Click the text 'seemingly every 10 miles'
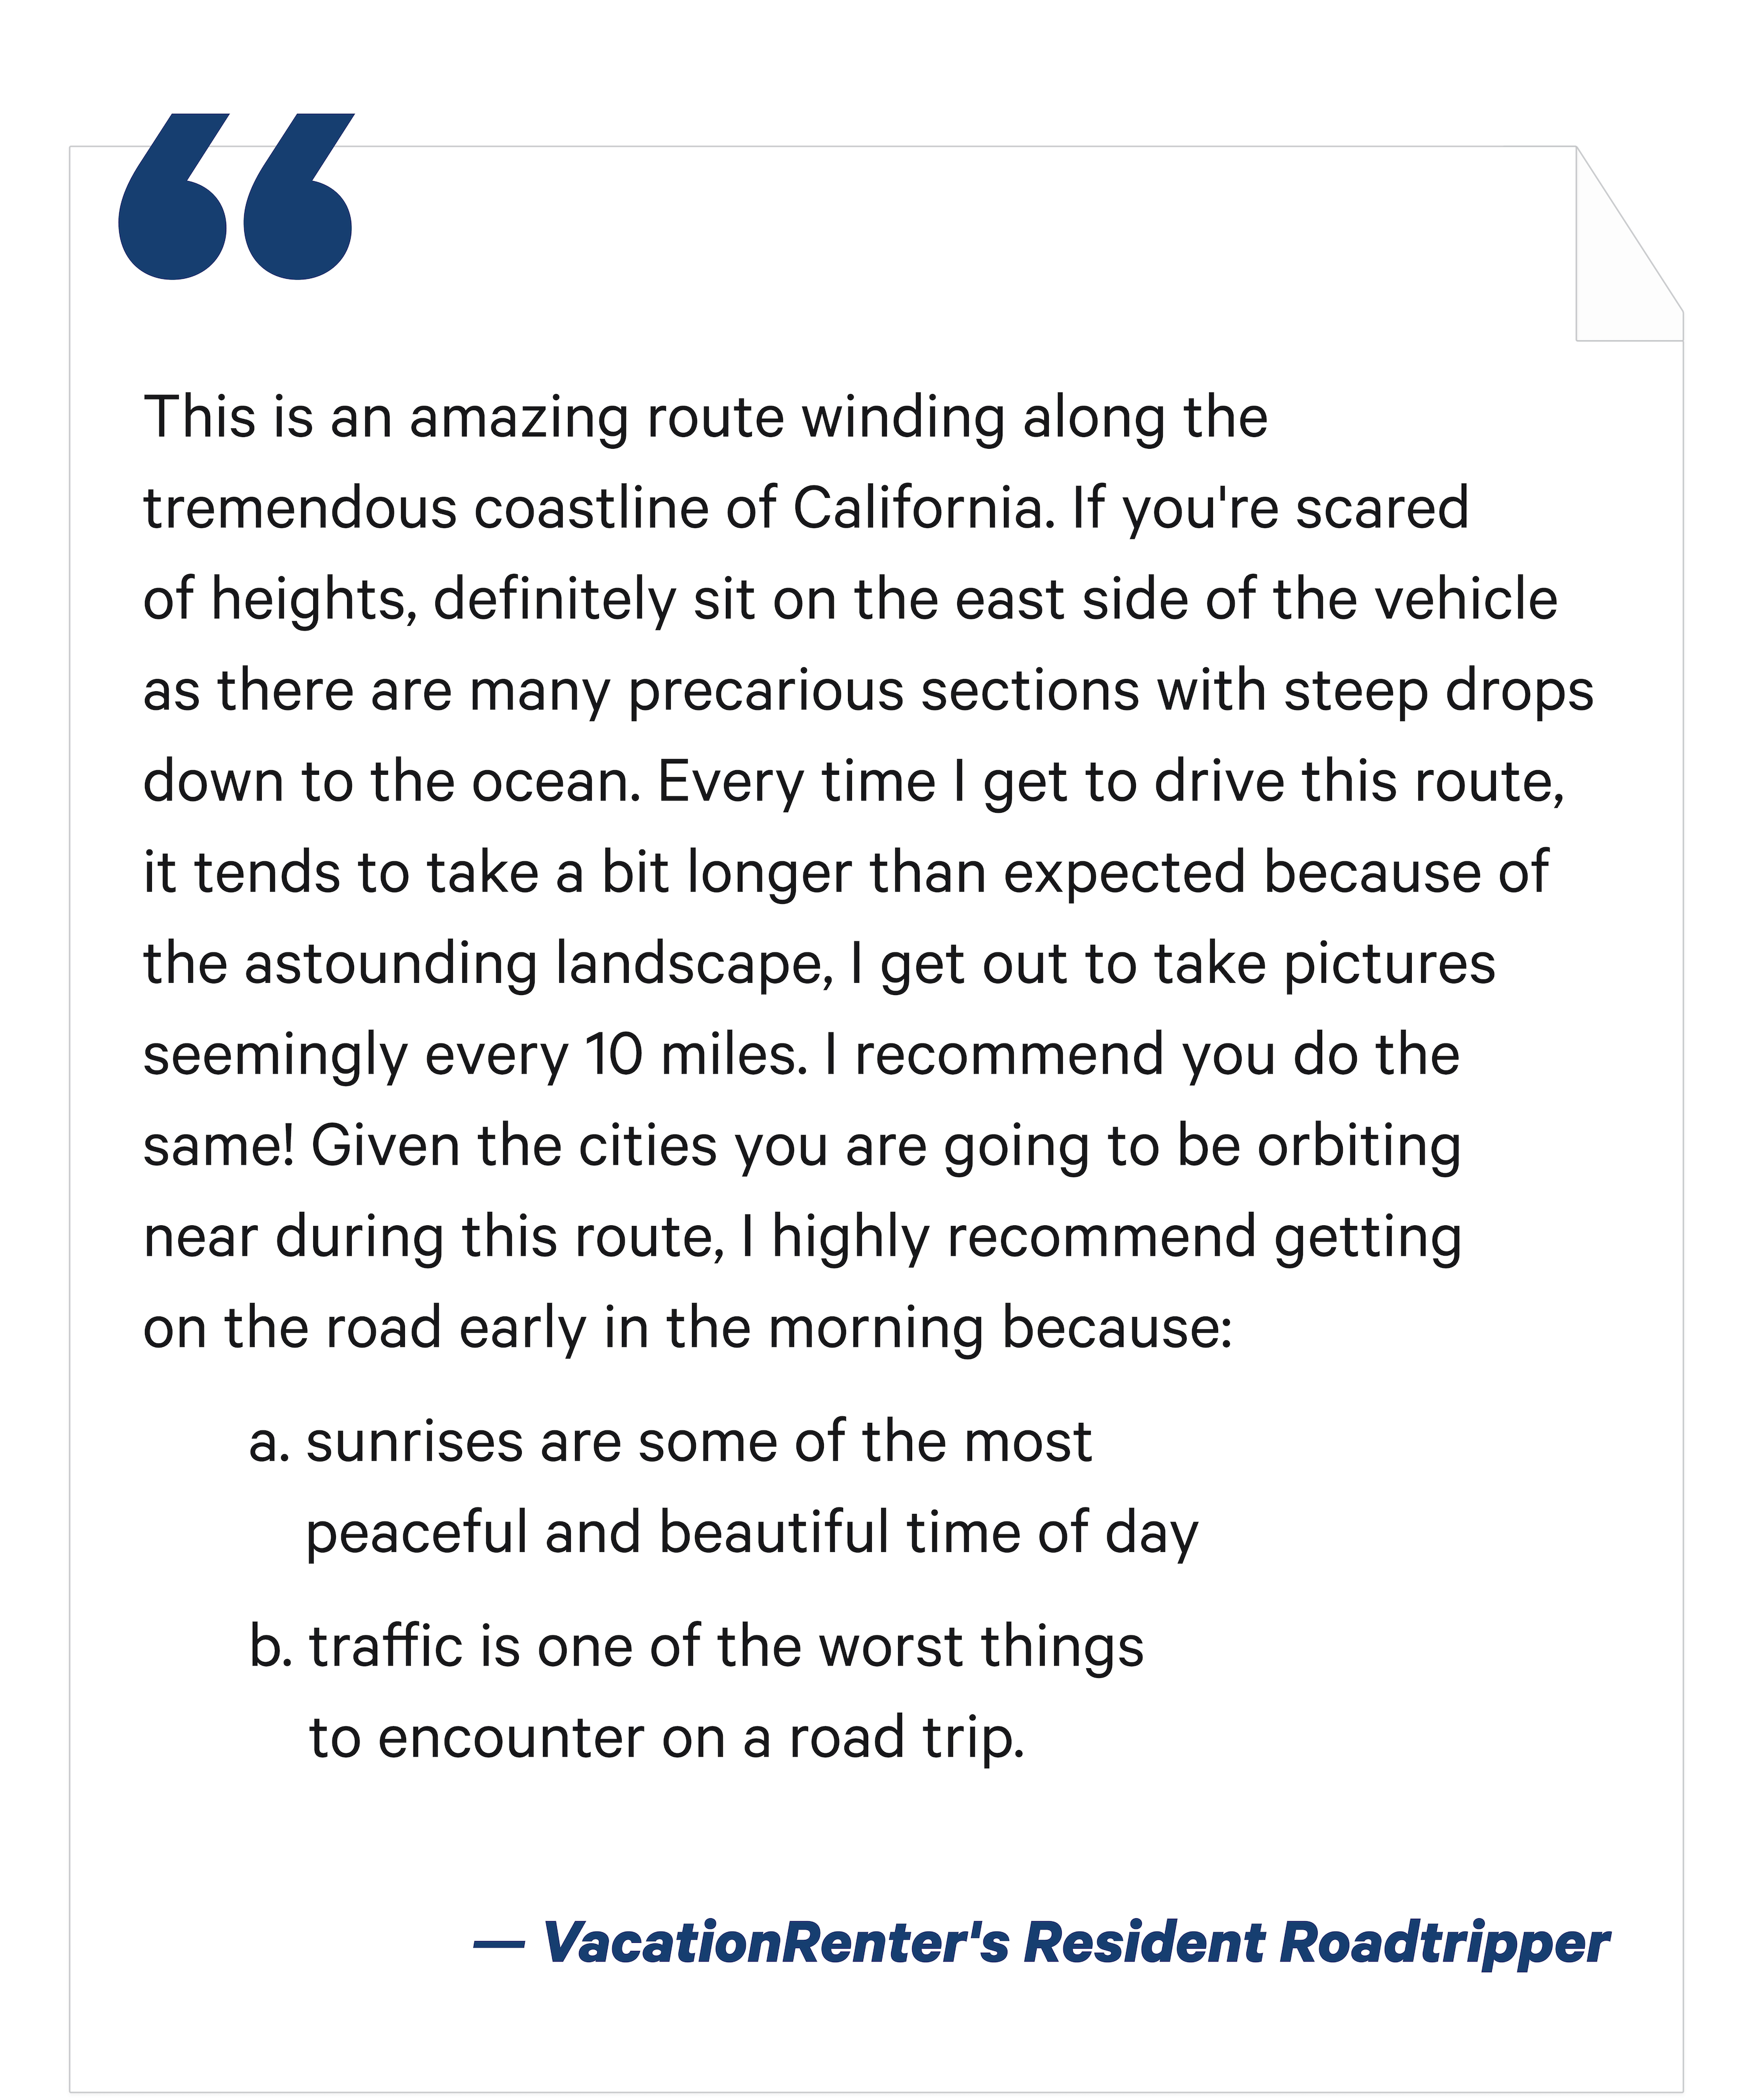 [475, 1054]
